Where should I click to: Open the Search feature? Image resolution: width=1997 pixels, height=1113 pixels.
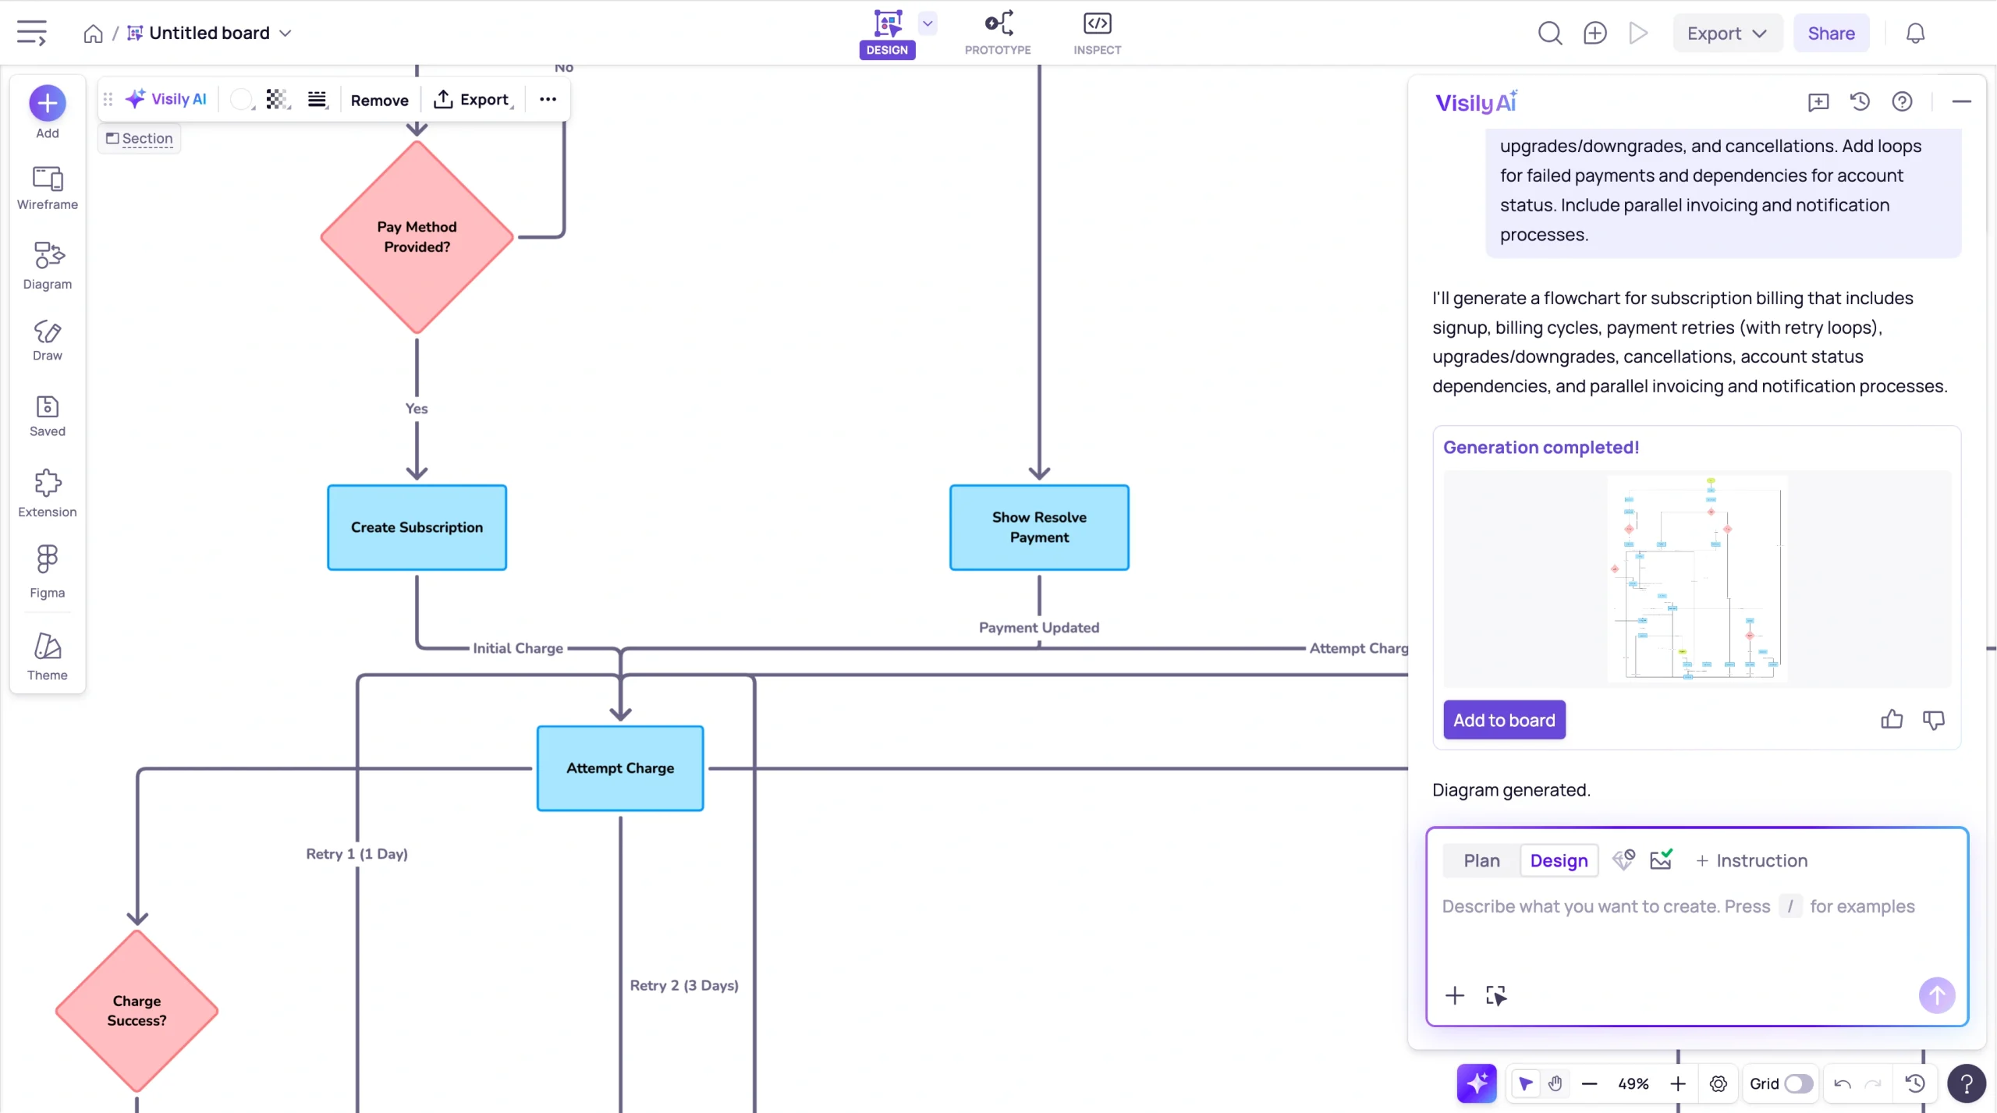click(1550, 33)
